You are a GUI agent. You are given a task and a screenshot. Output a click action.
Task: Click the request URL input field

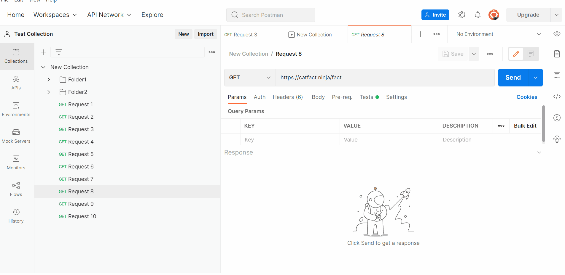point(356,77)
